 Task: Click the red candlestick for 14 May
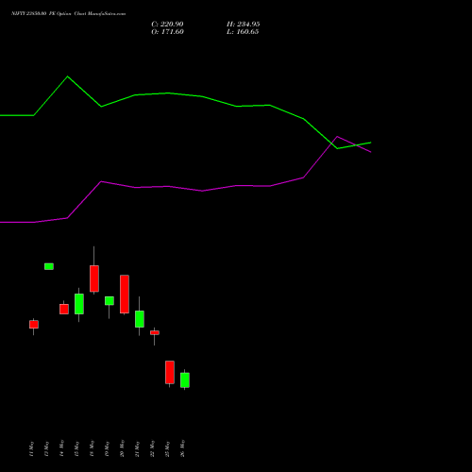[x=64, y=309]
